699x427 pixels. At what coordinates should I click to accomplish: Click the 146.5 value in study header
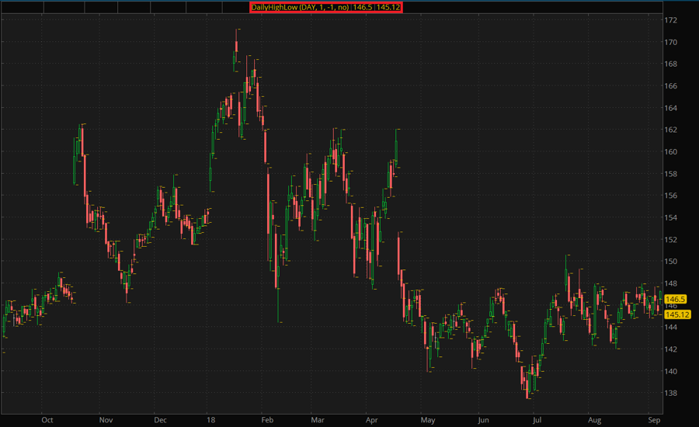tap(363, 7)
